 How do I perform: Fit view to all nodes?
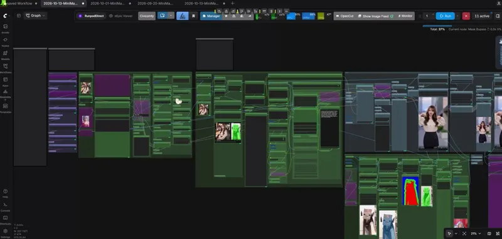pos(464,233)
